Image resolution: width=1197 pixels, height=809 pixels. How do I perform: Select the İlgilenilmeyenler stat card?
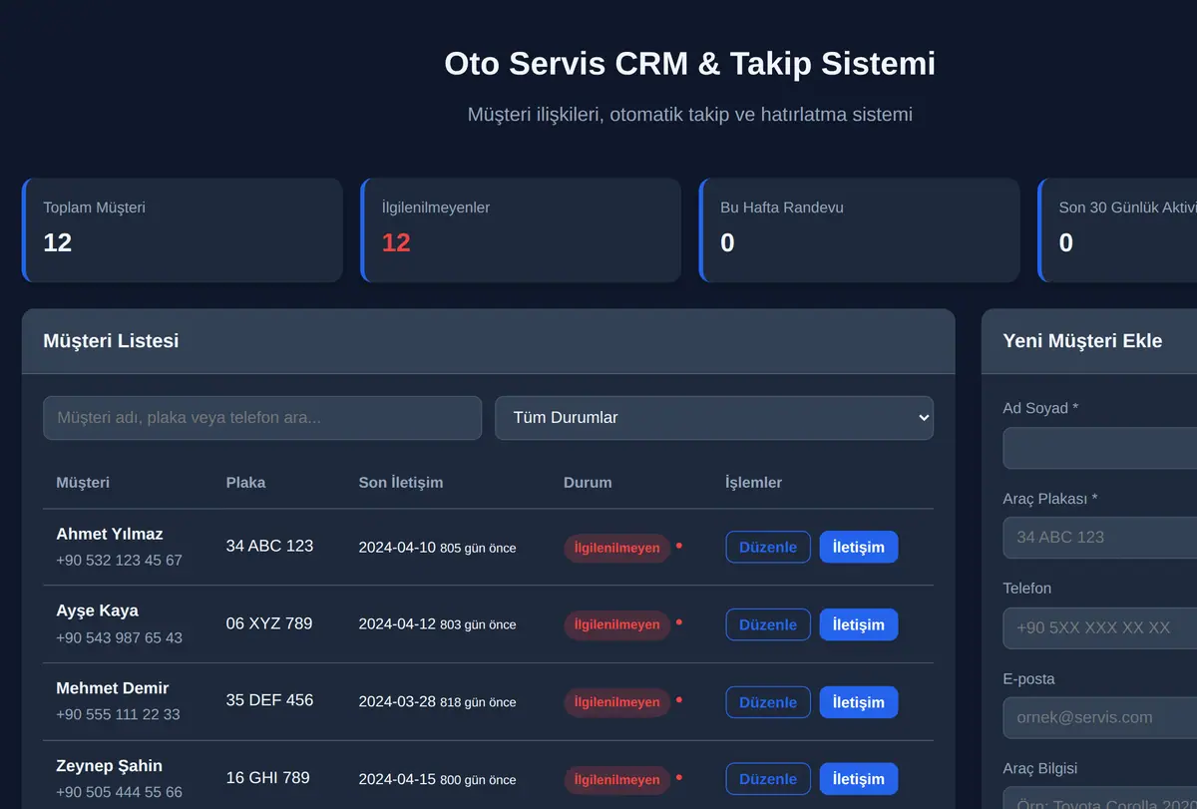click(x=521, y=230)
